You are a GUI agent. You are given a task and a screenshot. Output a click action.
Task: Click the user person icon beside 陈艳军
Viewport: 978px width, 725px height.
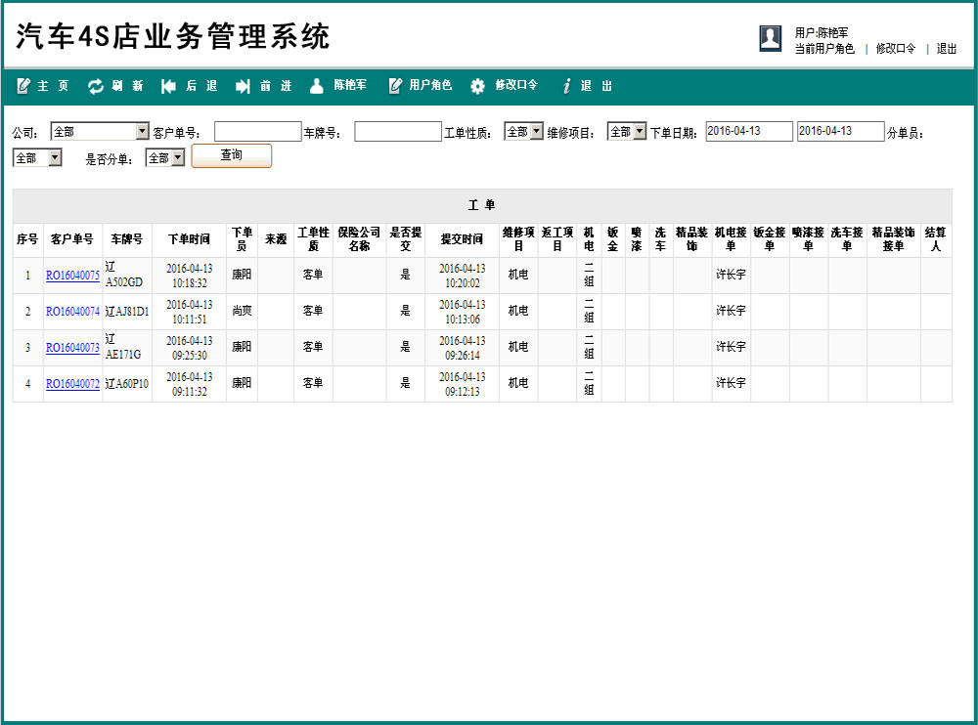[x=316, y=86]
